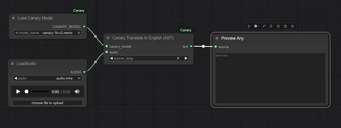Click the collapse/fit node icon in toolbar
341x128 pixels.
click(x=278, y=26)
